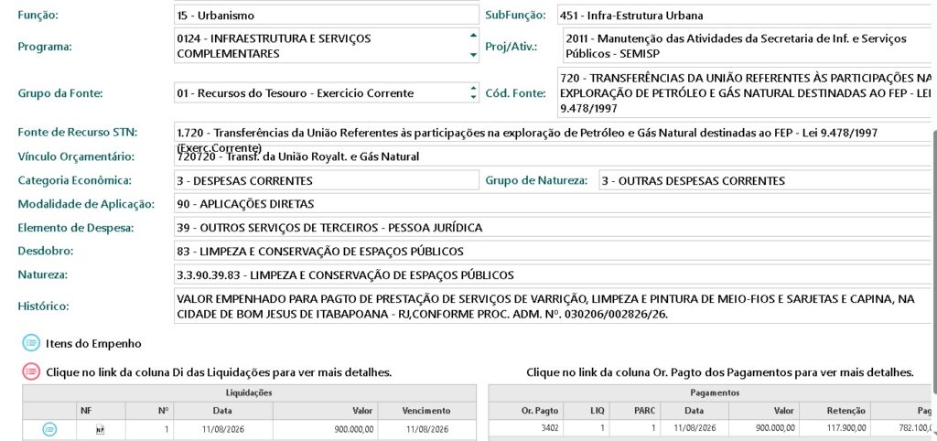Click Vínculo Orçamentário field 720720
The height and width of the screenshot is (441, 937).
click(x=553, y=157)
